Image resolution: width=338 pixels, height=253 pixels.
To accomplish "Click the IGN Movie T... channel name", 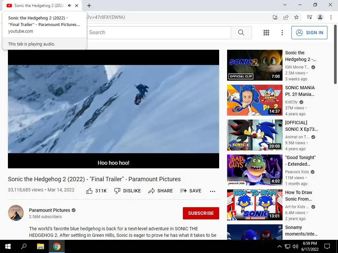I will click(x=297, y=67).
